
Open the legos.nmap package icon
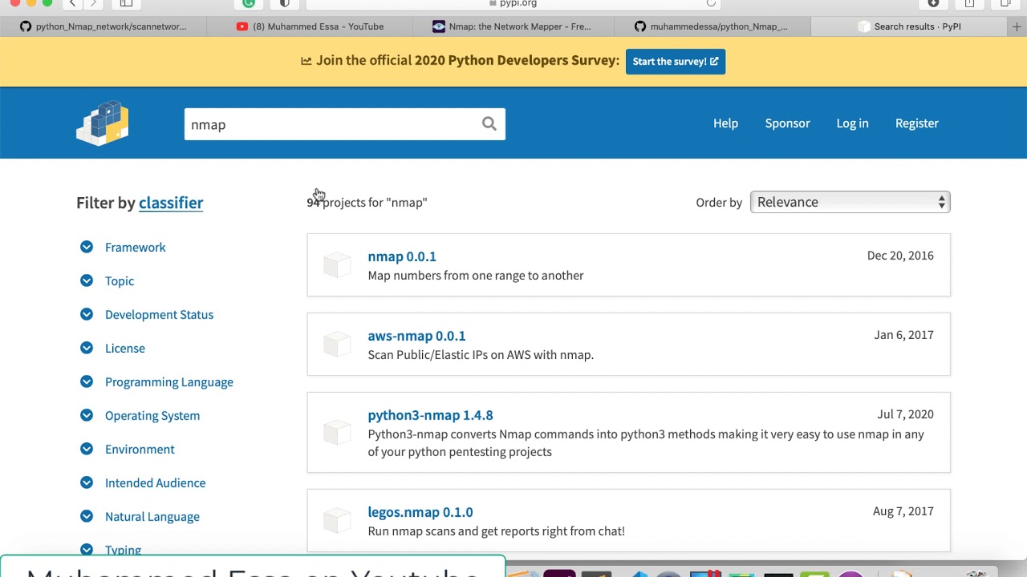[337, 520]
